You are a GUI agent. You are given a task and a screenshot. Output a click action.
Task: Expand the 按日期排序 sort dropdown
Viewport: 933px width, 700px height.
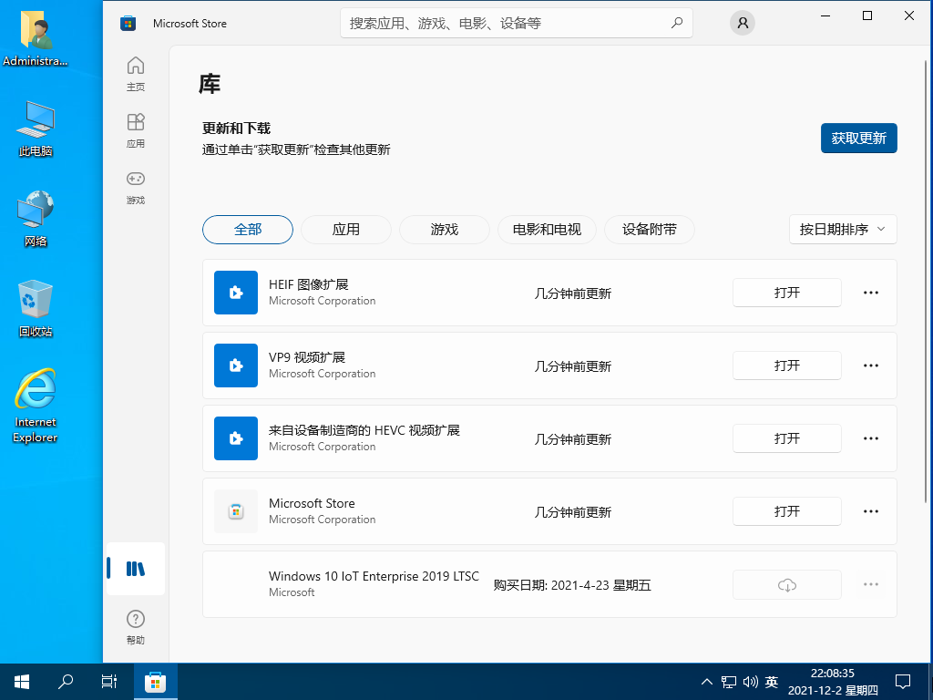(x=843, y=229)
